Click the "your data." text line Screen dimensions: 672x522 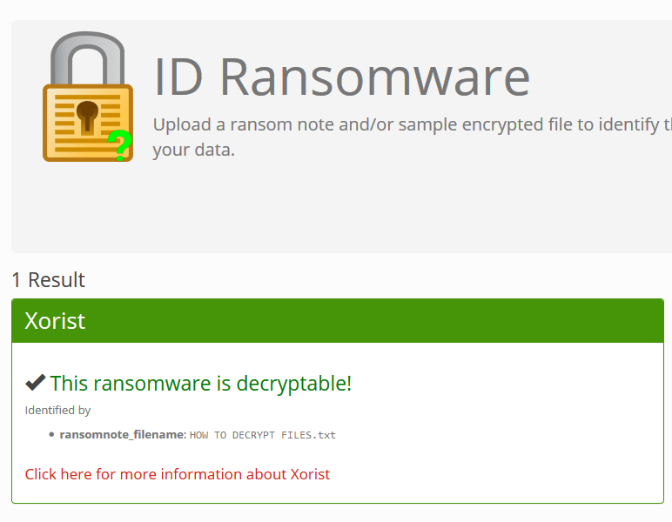click(194, 150)
